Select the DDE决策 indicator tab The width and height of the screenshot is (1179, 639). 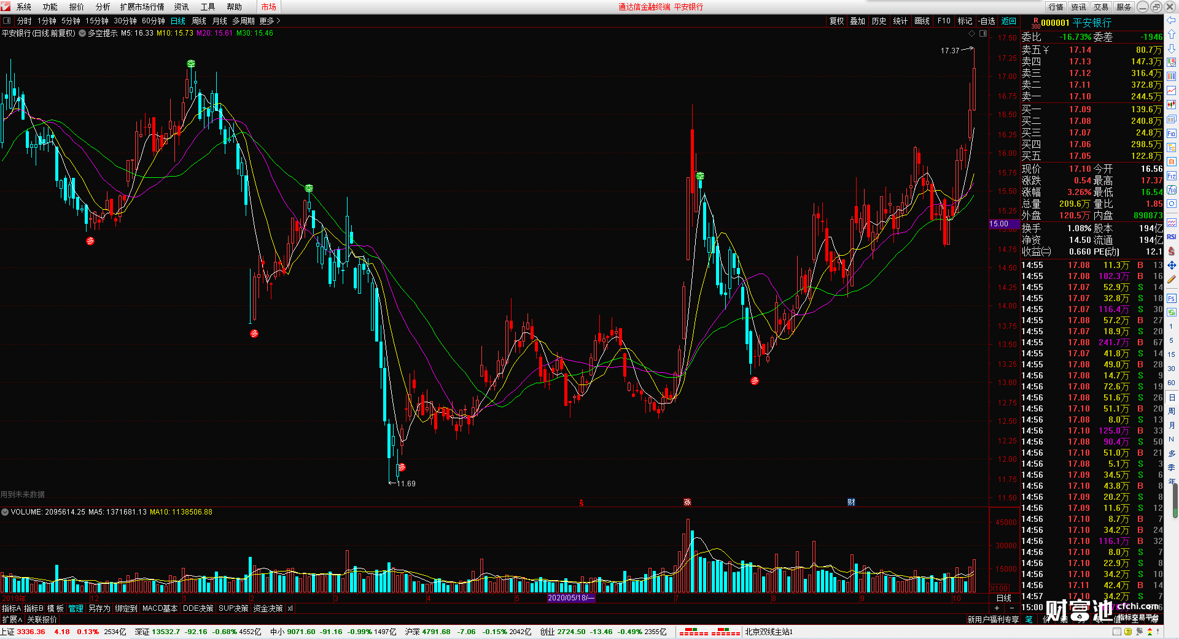(198, 608)
